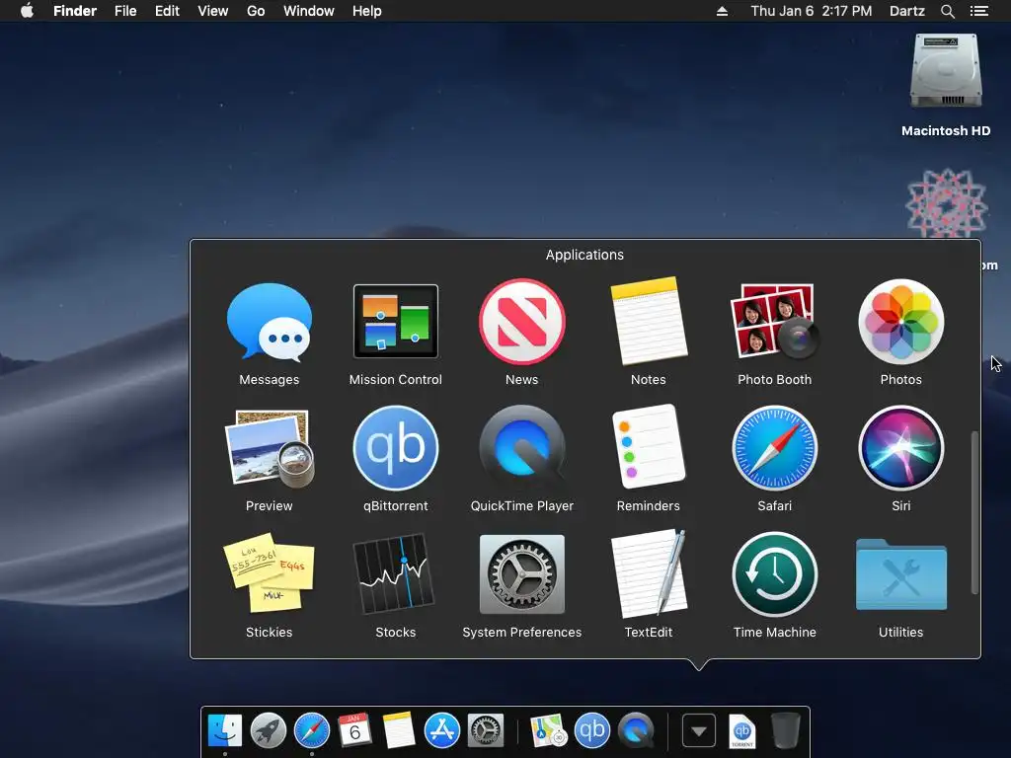The height and width of the screenshot is (758, 1011).
Task: Open the Messages app icon
Action: pyautogui.click(x=269, y=322)
